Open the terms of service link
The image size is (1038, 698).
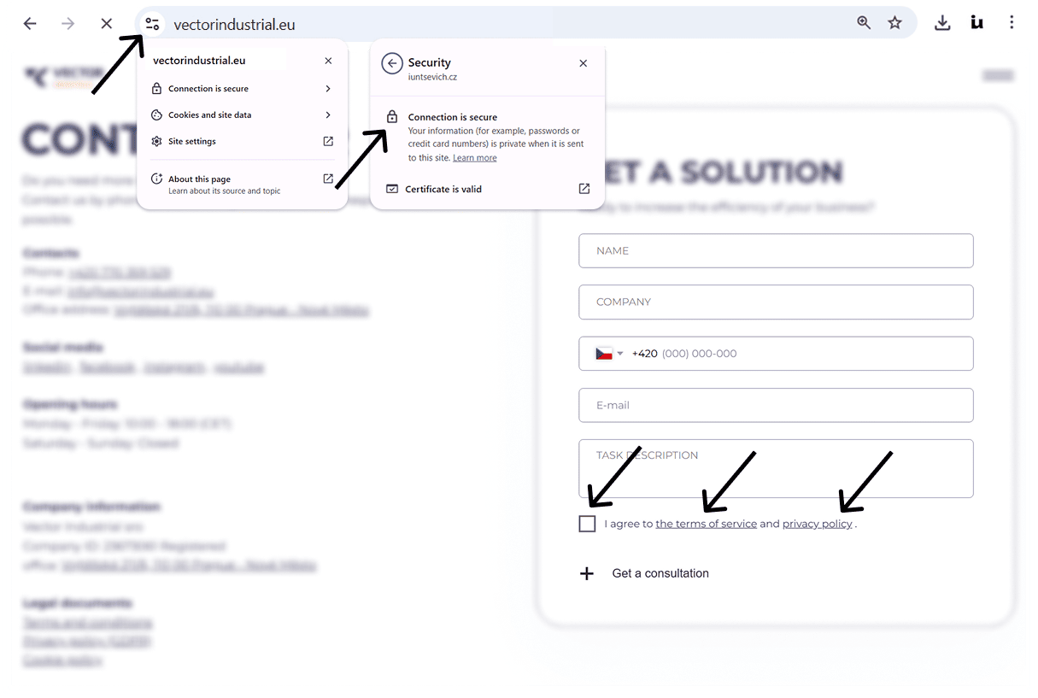pos(707,523)
